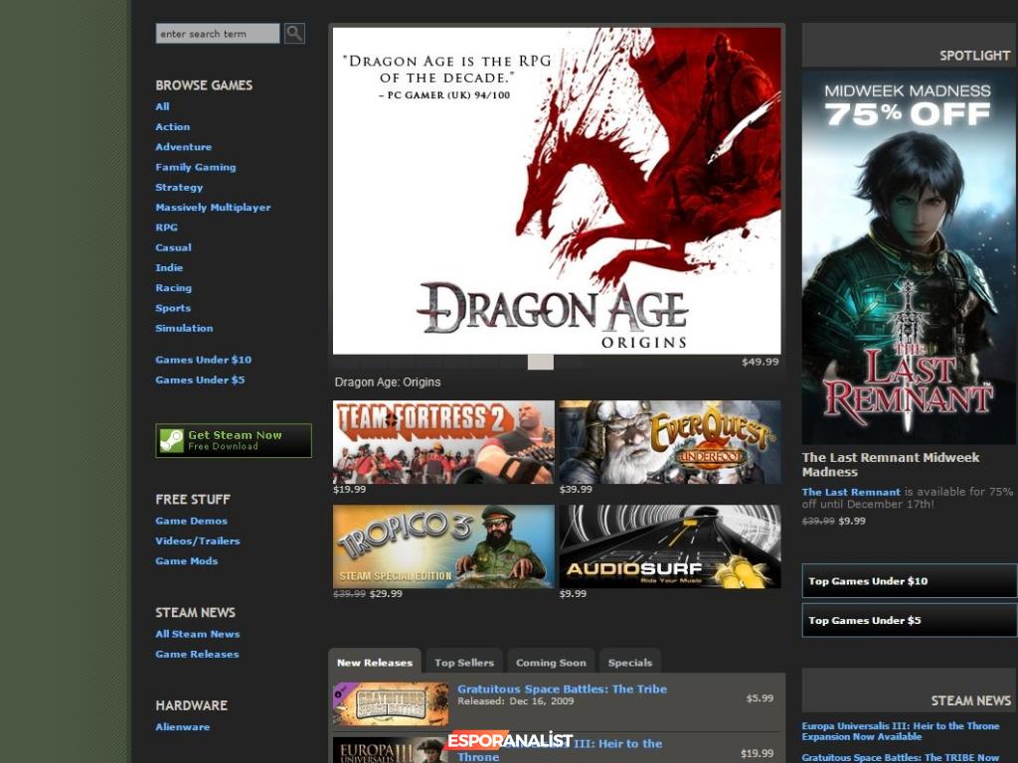Open the Game Demos link
Screen dimensions: 1018x763
coord(191,521)
